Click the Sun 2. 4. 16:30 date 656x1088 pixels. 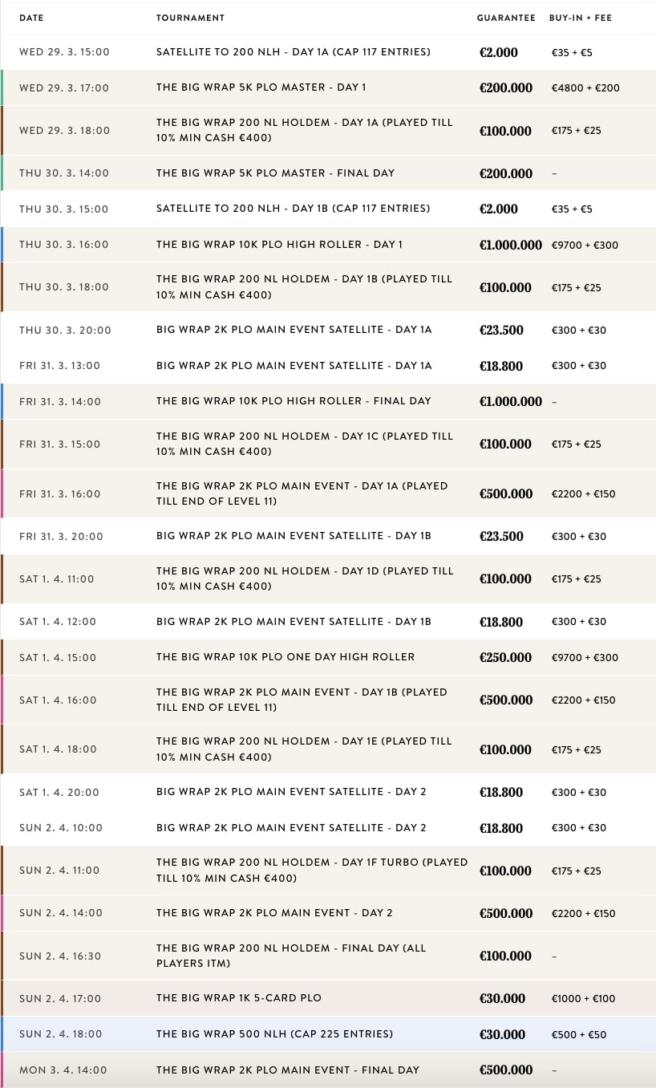pyautogui.click(x=61, y=956)
